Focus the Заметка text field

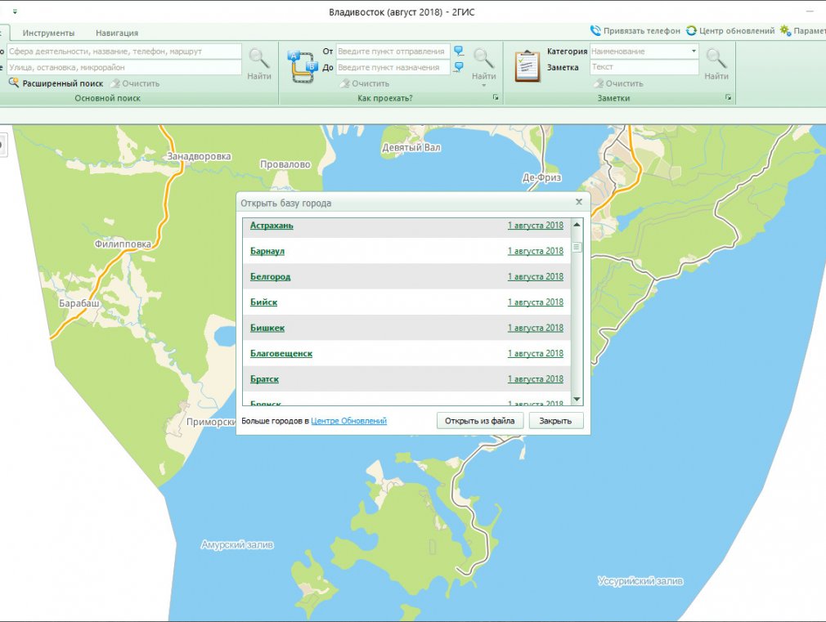pos(644,67)
